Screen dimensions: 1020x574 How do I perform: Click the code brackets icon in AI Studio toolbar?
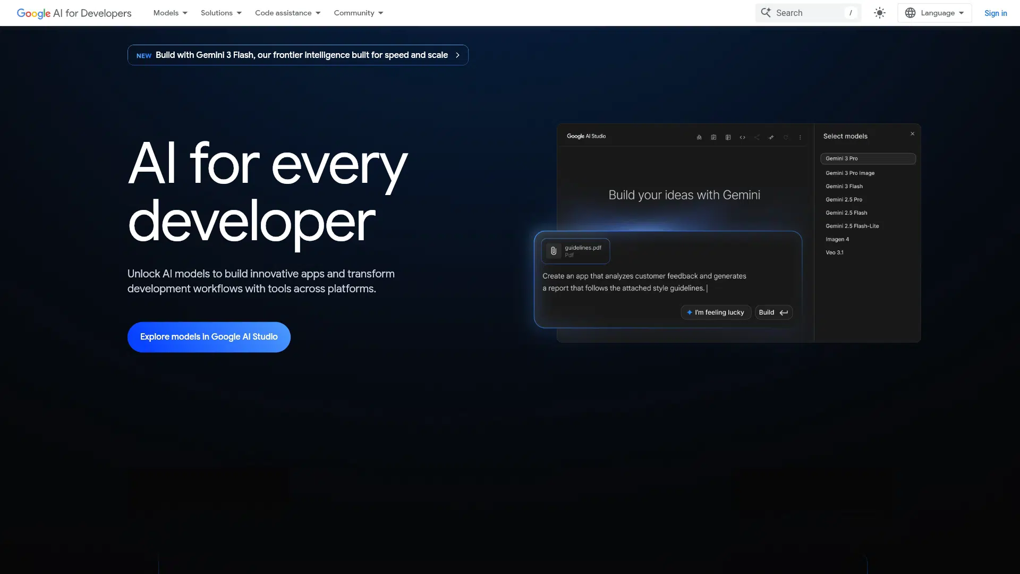[x=742, y=137]
